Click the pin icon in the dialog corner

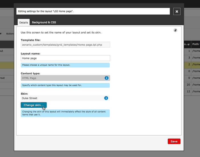(175, 30)
